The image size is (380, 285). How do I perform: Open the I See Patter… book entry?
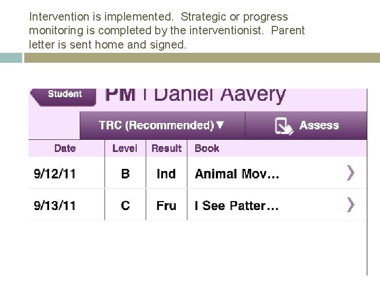point(236,205)
